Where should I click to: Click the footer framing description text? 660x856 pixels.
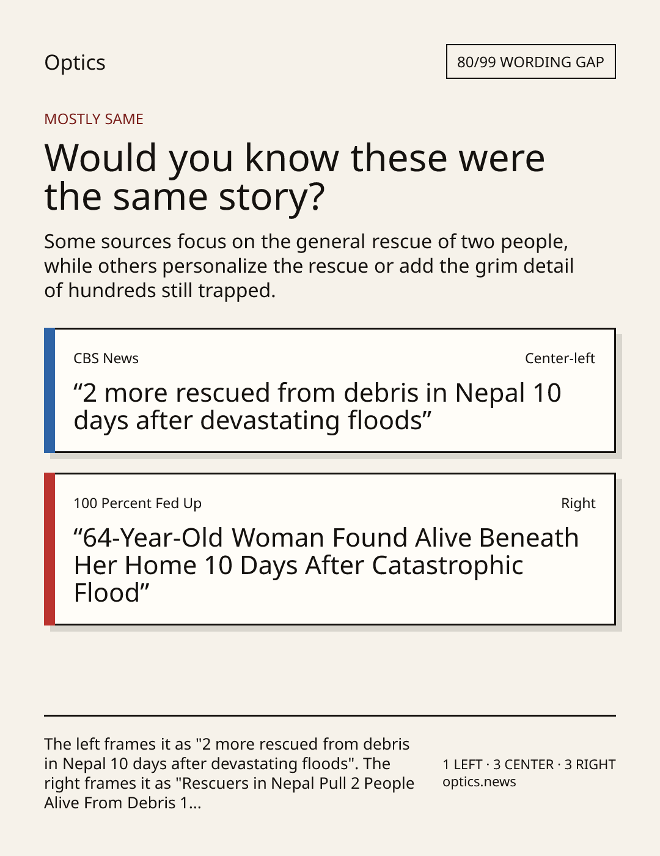[x=229, y=773]
